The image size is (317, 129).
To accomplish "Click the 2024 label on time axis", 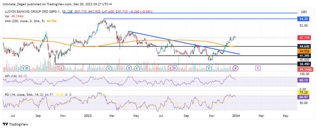I will [236, 116].
